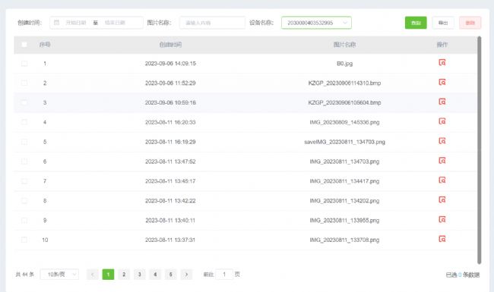Click view icon for KZGP_20230906114310.bmp
The image size is (494, 292).
(x=442, y=83)
